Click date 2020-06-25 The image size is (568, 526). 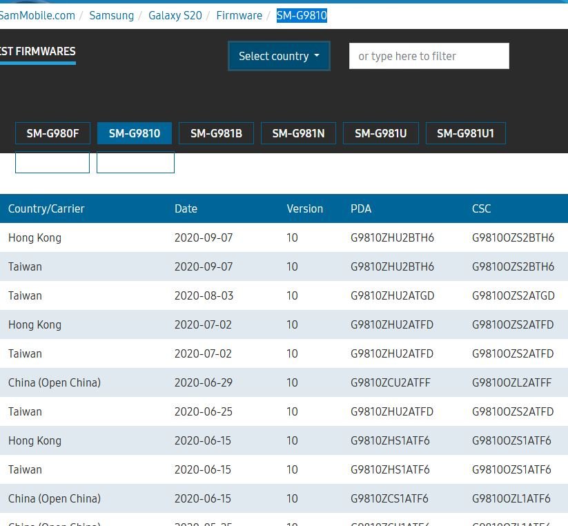tap(203, 411)
